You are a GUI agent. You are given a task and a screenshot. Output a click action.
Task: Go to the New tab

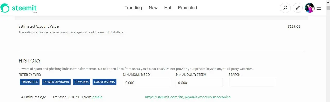point(153,8)
